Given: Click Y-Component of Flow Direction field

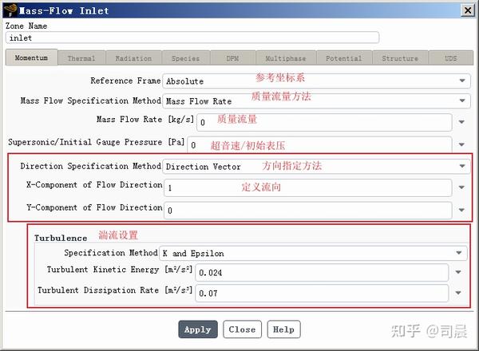Looking at the screenshot, I should [308, 210].
